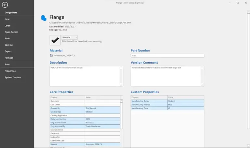Click the large checkmark status icon
Screen dimensions: 250x148
tap(55, 40)
